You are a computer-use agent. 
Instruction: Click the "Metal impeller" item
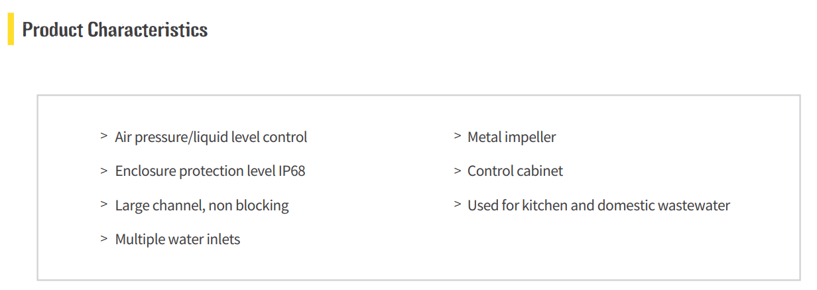[511, 137]
